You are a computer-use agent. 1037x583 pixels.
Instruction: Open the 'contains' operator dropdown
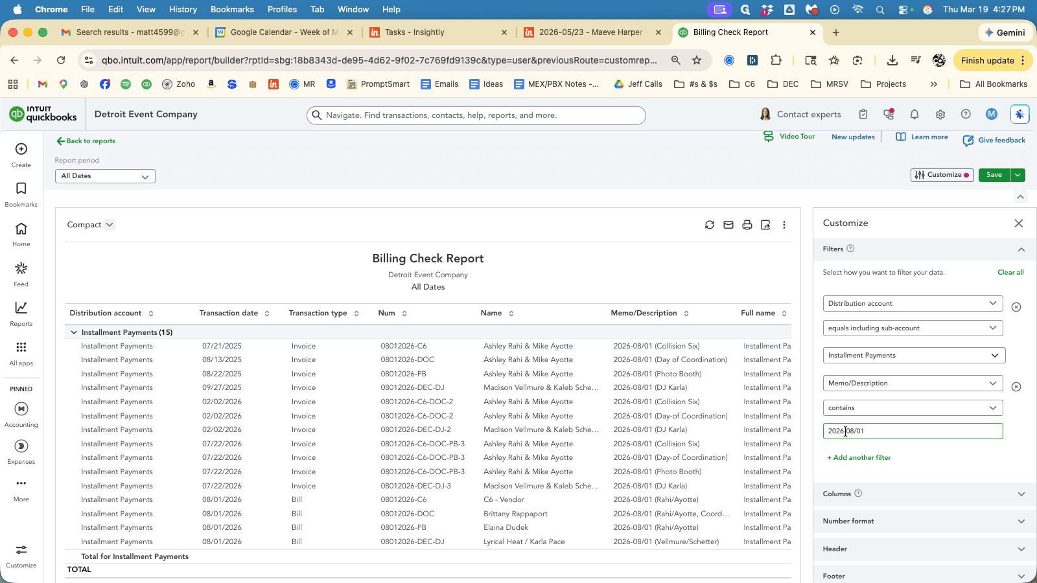tap(913, 407)
